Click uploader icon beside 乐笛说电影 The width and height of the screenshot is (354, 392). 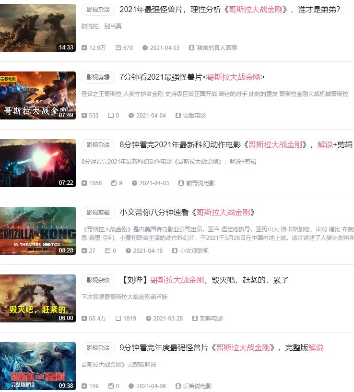coord(178,386)
